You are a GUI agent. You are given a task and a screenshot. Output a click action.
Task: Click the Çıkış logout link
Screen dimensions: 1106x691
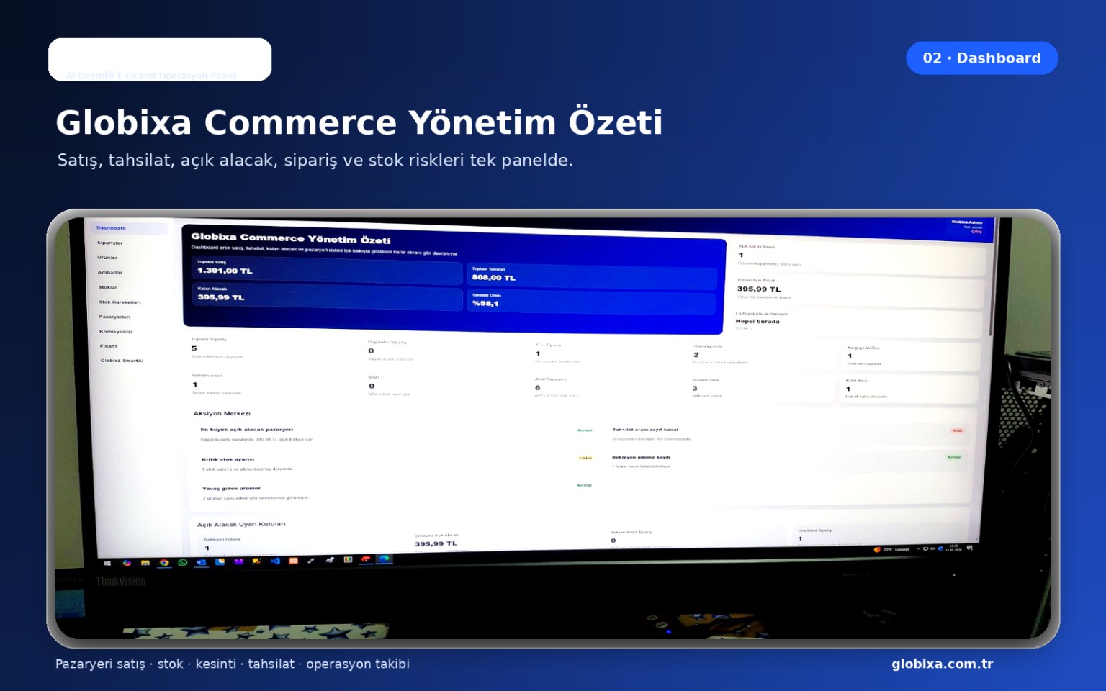[x=976, y=232]
